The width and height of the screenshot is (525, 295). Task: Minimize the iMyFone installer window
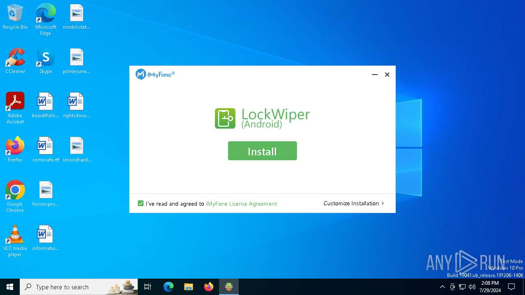[374, 75]
